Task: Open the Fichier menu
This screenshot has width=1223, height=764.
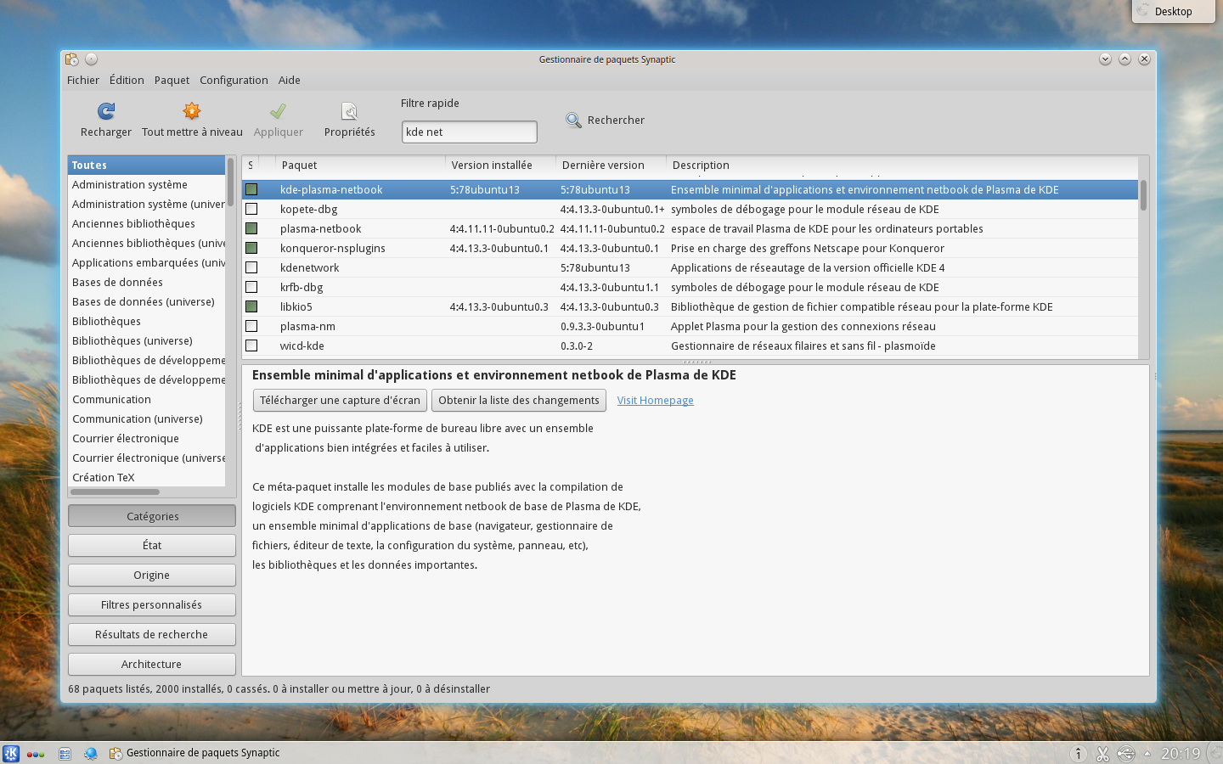Action: [x=83, y=80]
